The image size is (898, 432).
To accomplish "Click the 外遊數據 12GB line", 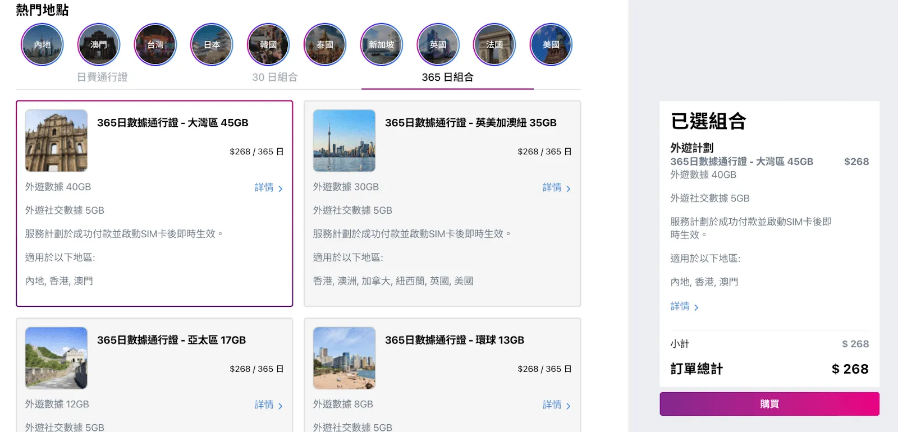I will coord(57,404).
